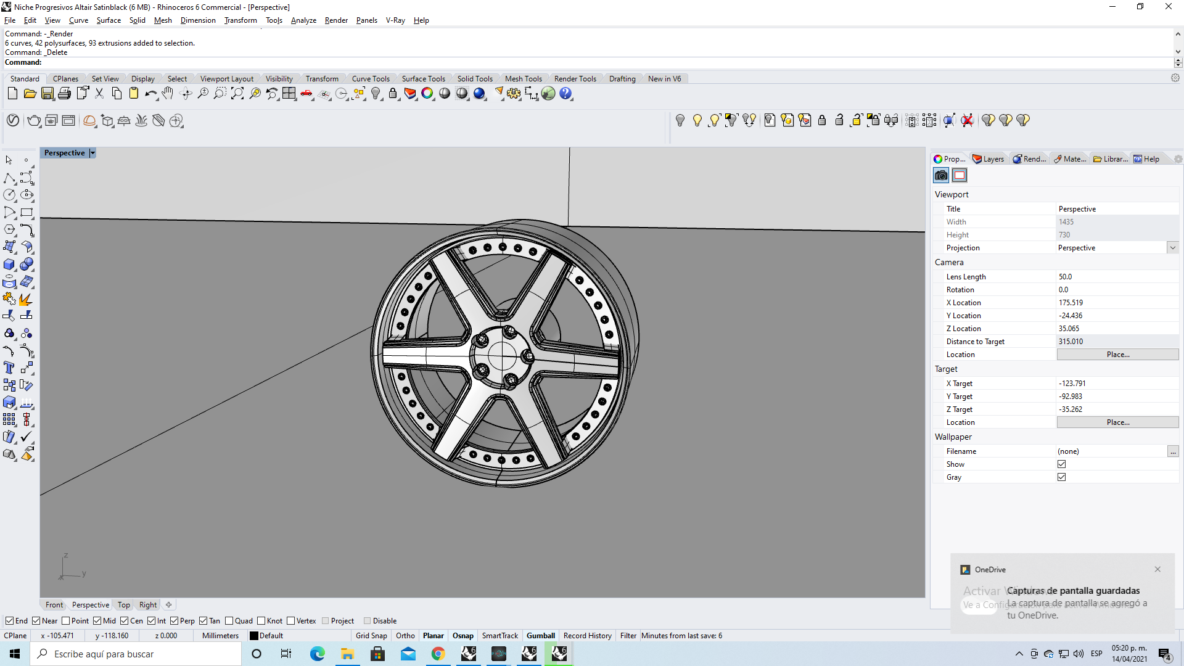1184x666 pixels.
Task: Select the Circle tool in left toolbar
Action: [x=9, y=195]
